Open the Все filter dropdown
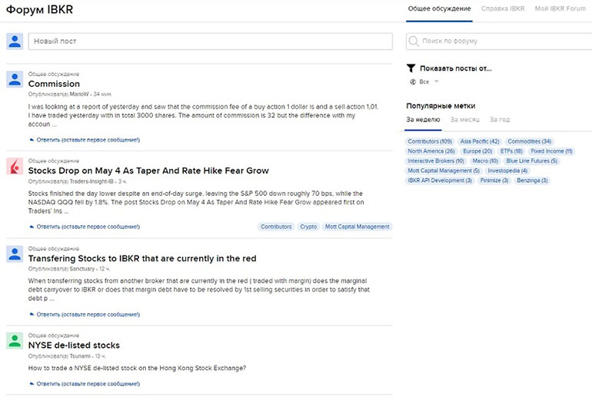Viewport: 592px width, 397px height. pos(424,82)
